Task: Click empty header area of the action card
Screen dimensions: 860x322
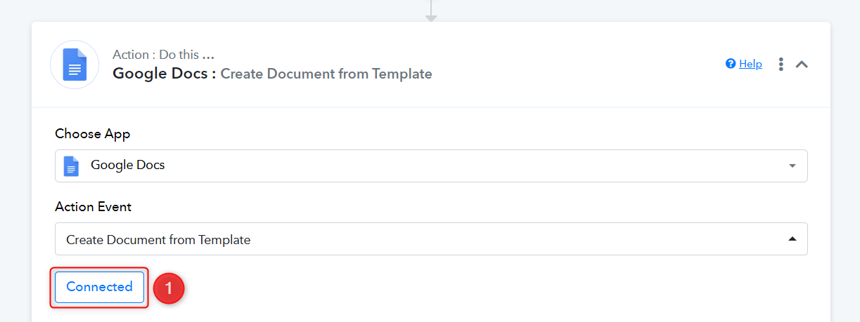Action: pyautogui.click(x=577, y=64)
